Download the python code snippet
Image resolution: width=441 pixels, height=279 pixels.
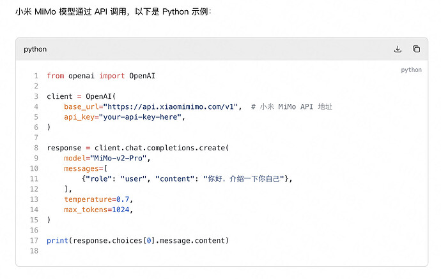coord(398,49)
